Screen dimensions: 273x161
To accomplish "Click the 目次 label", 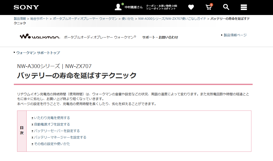I will 22,130.
